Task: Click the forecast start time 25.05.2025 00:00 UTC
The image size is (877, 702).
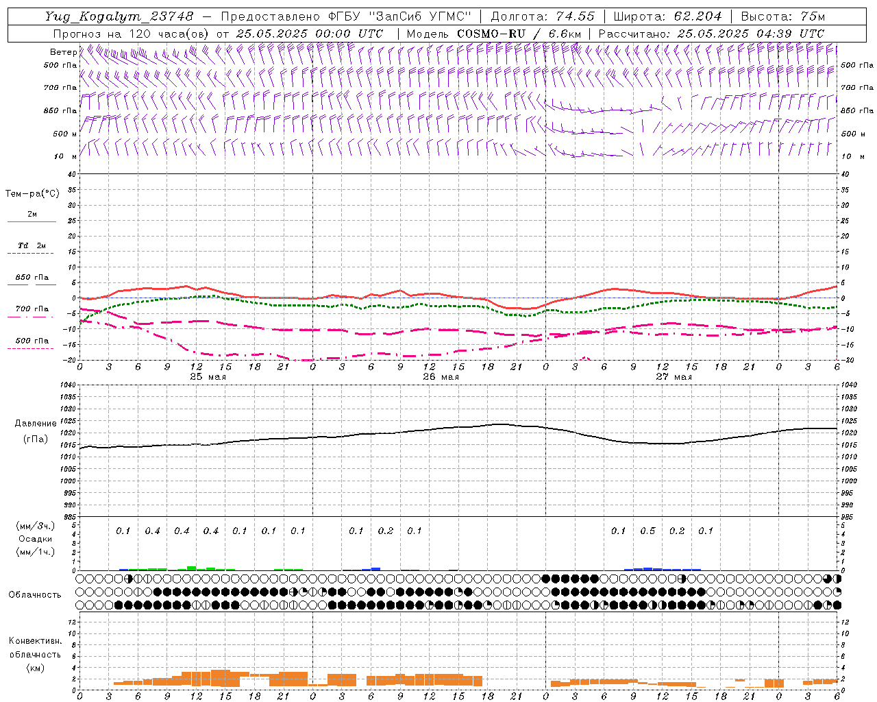Action: 310,34
